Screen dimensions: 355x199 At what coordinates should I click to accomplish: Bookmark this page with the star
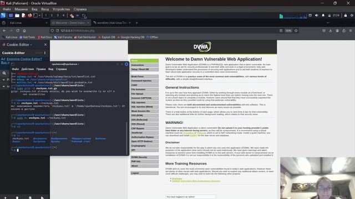[x=296, y=31]
